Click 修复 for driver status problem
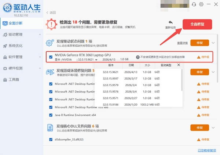This screenshot has height=155, width=220. (200, 43)
